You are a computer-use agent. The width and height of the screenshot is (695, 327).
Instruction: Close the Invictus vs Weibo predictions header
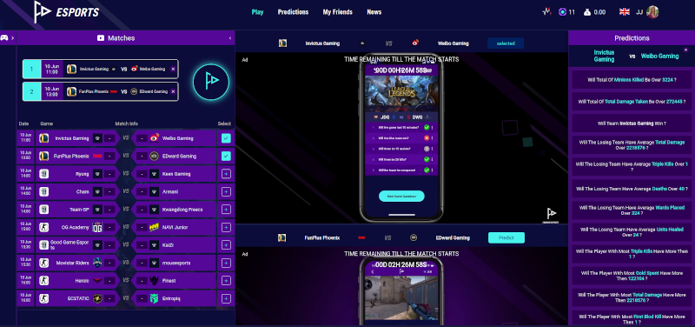click(685, 50)
